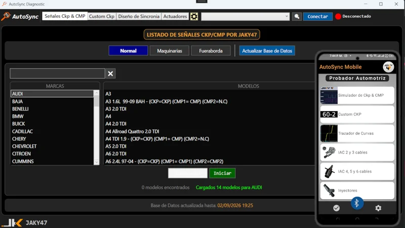Open Actuadores tab
Screen dimensions: 405x228
tap(175, 16)
